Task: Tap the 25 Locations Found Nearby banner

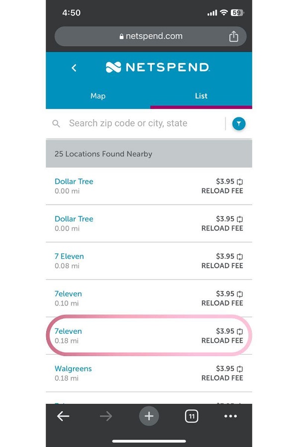Action: (149, 154)
